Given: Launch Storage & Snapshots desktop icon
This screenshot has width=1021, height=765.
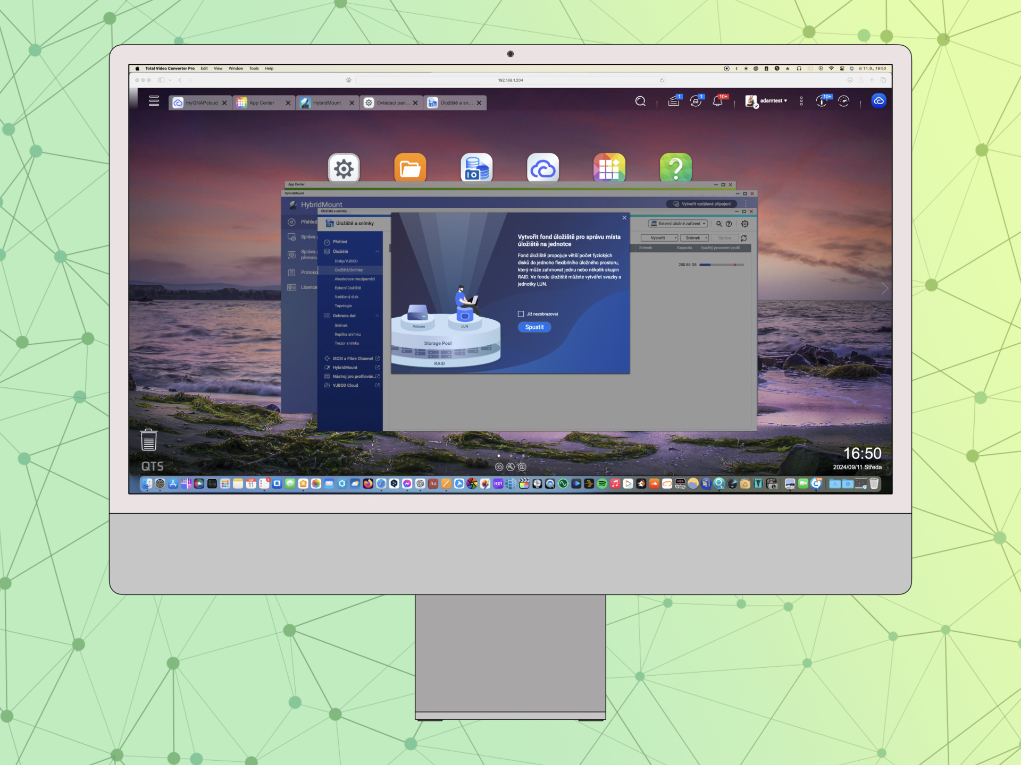Looking at the screenshot, I should (x=476, y=168).
